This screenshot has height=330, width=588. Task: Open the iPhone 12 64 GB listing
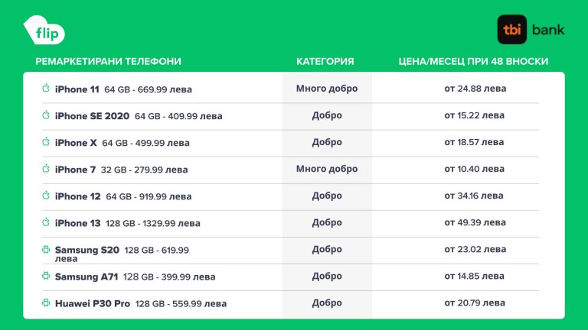pos(123,196)
